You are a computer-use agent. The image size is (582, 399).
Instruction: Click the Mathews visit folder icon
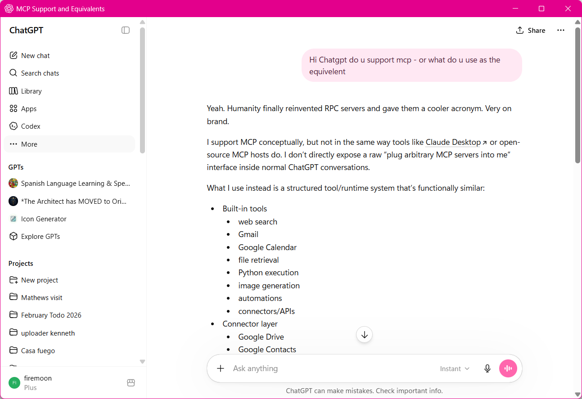click(x=13, y=297)
